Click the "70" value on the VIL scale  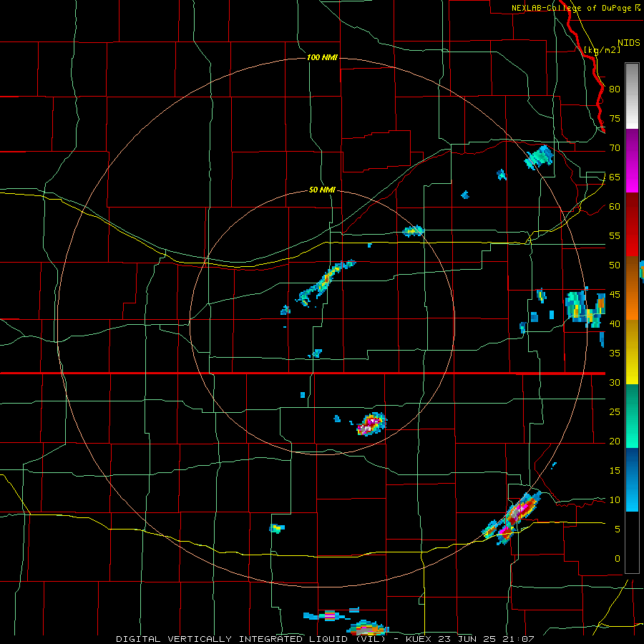click(x=615, y=148)
